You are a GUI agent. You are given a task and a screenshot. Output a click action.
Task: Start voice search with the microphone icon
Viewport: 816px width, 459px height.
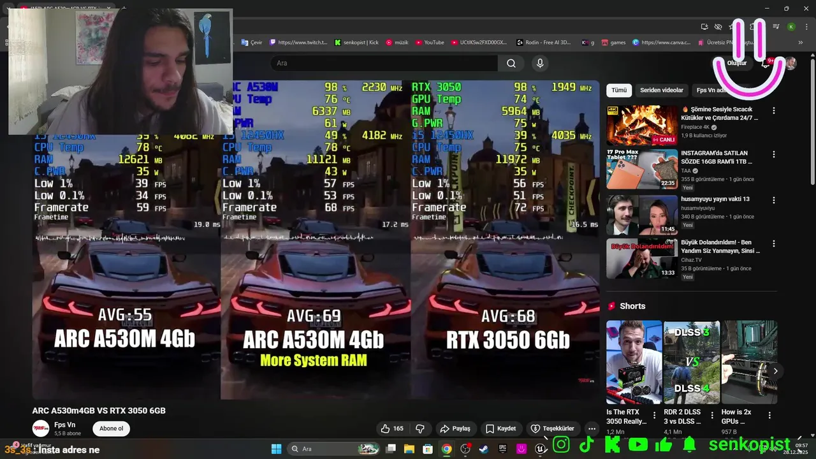tap(540, 63)
